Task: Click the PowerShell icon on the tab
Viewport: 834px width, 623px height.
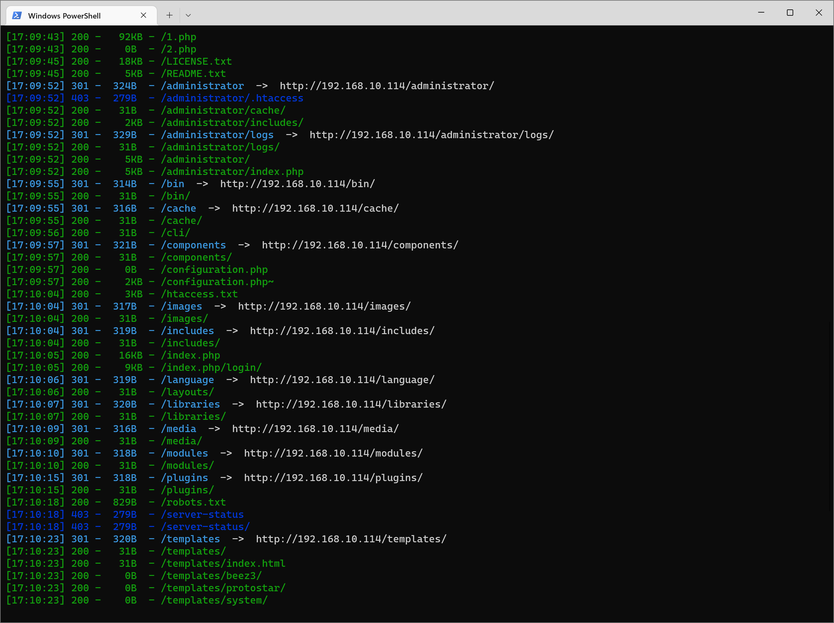Action: [x=17, y=15]
